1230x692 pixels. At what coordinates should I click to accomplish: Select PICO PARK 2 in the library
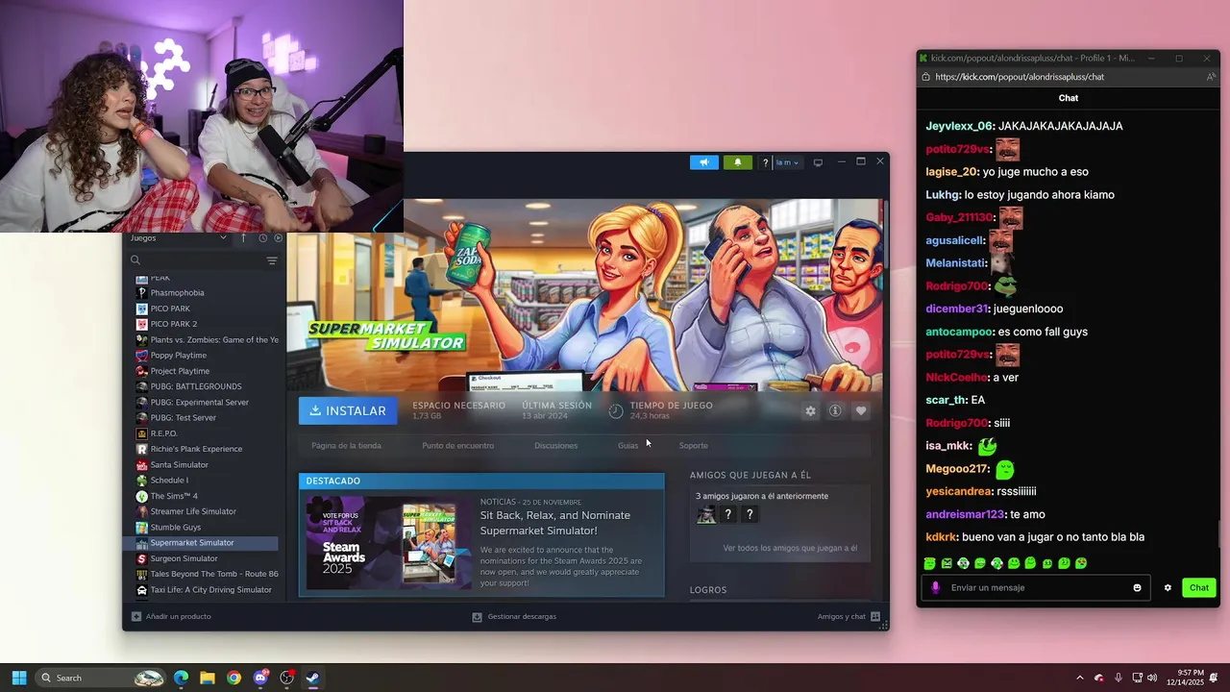point(173,324)
